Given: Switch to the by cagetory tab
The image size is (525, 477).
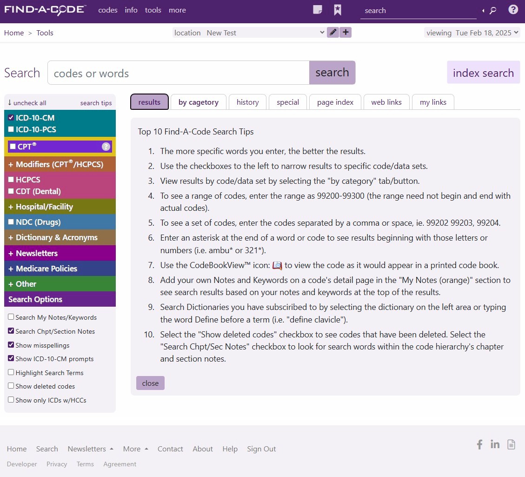Looking at the screenshot, I should [199, 102].
